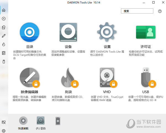Add a new device with plus icon
166x133 pixels.
(x=58, y=121)
